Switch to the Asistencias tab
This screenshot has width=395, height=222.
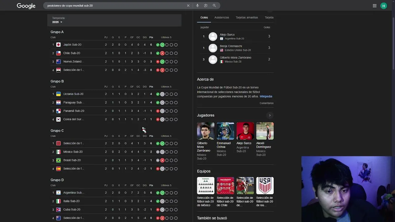(222, 18)
